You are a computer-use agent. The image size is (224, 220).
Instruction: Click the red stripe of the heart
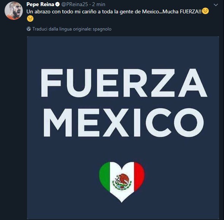[x=140, y=175]
